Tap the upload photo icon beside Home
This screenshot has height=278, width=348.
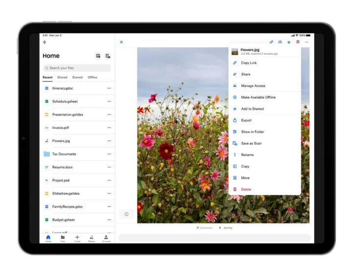click(98, 56)
